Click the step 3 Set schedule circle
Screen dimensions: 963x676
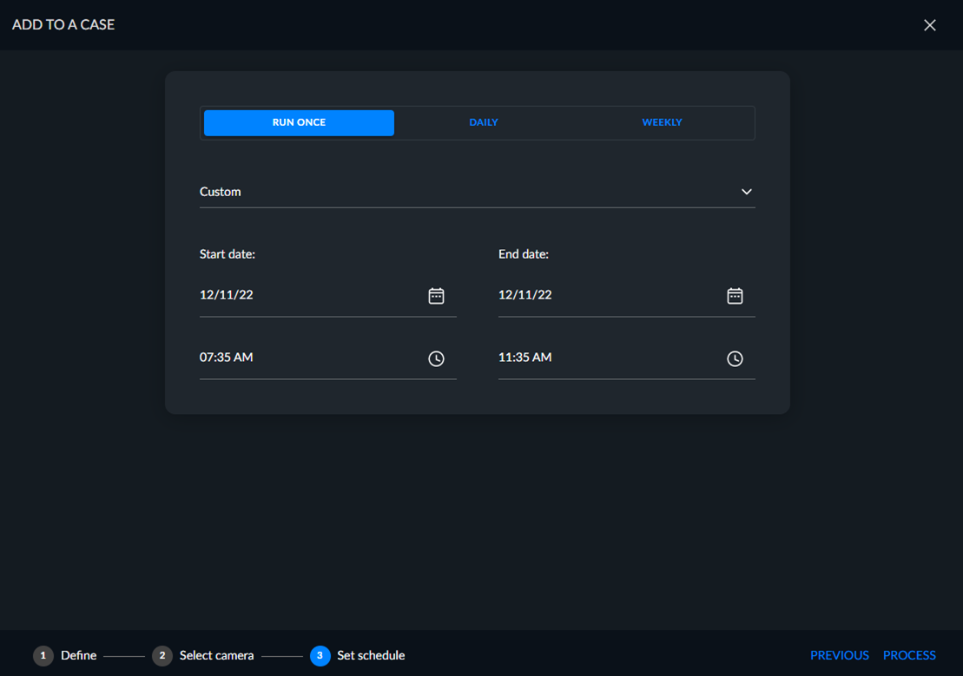(x=320, y=656)
